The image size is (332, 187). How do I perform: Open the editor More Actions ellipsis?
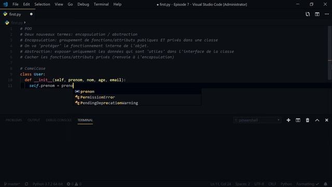pyautogui.click(x=327, y=14)
